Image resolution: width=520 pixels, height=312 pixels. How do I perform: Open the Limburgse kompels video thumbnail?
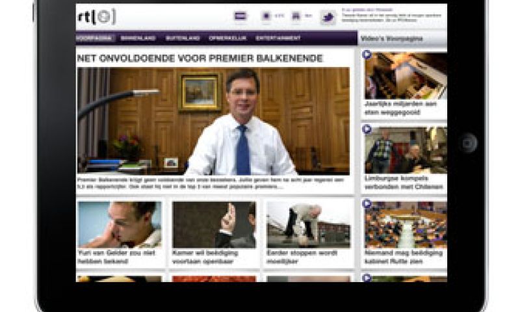click(406, 150)
